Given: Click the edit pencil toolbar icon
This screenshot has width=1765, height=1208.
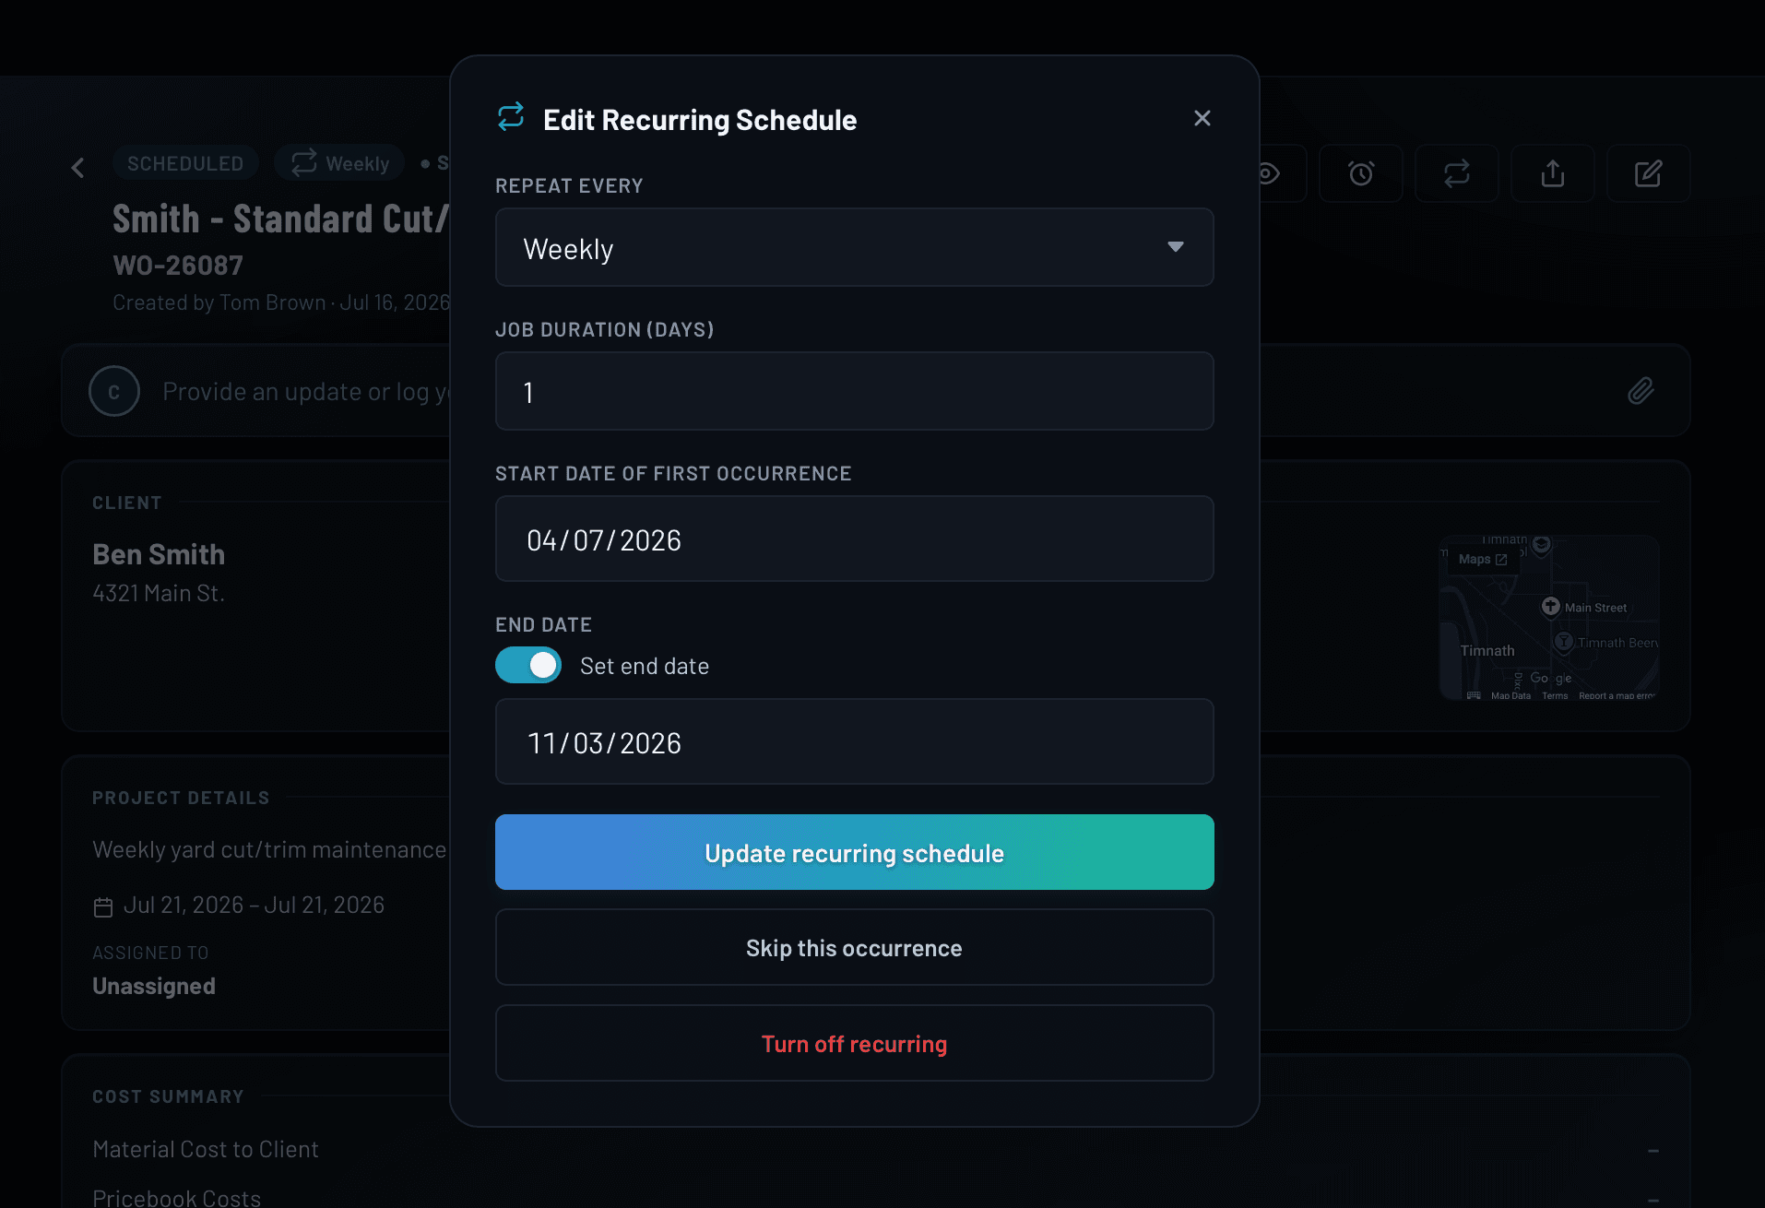Looking at the screenshot, I should 1649,173.
